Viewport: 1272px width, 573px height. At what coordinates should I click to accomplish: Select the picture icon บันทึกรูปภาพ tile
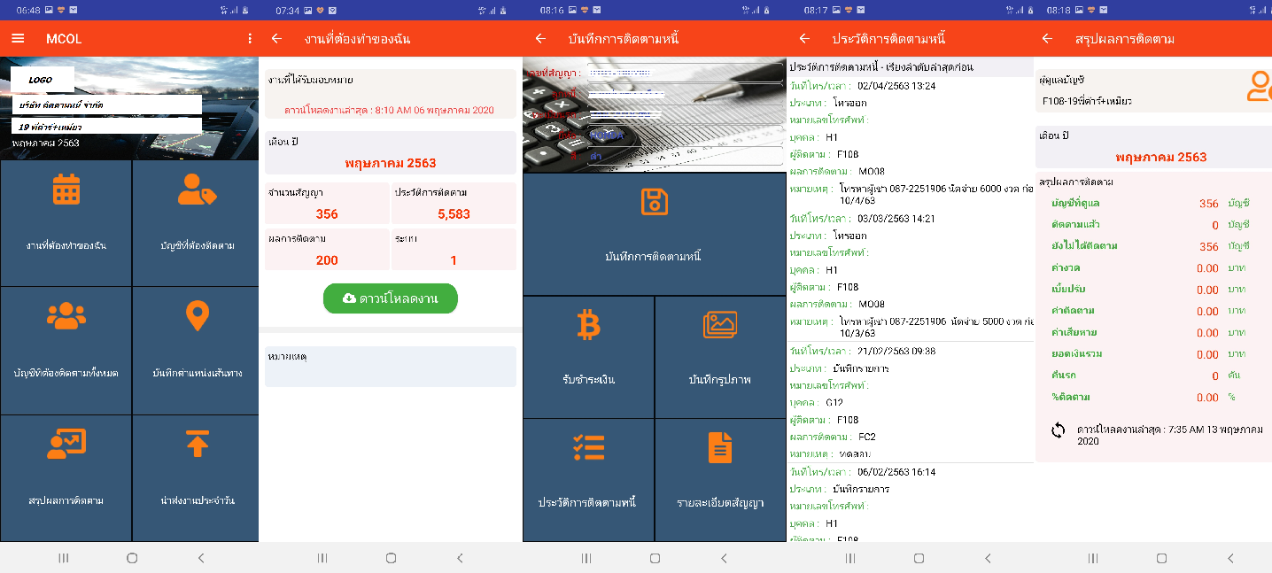(719, 325)
